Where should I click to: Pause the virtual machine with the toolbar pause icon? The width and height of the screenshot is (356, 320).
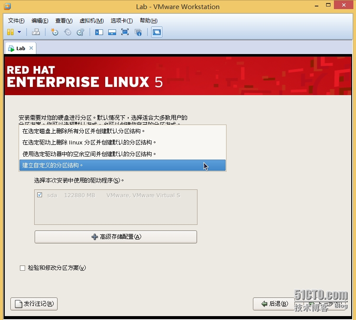10,32
